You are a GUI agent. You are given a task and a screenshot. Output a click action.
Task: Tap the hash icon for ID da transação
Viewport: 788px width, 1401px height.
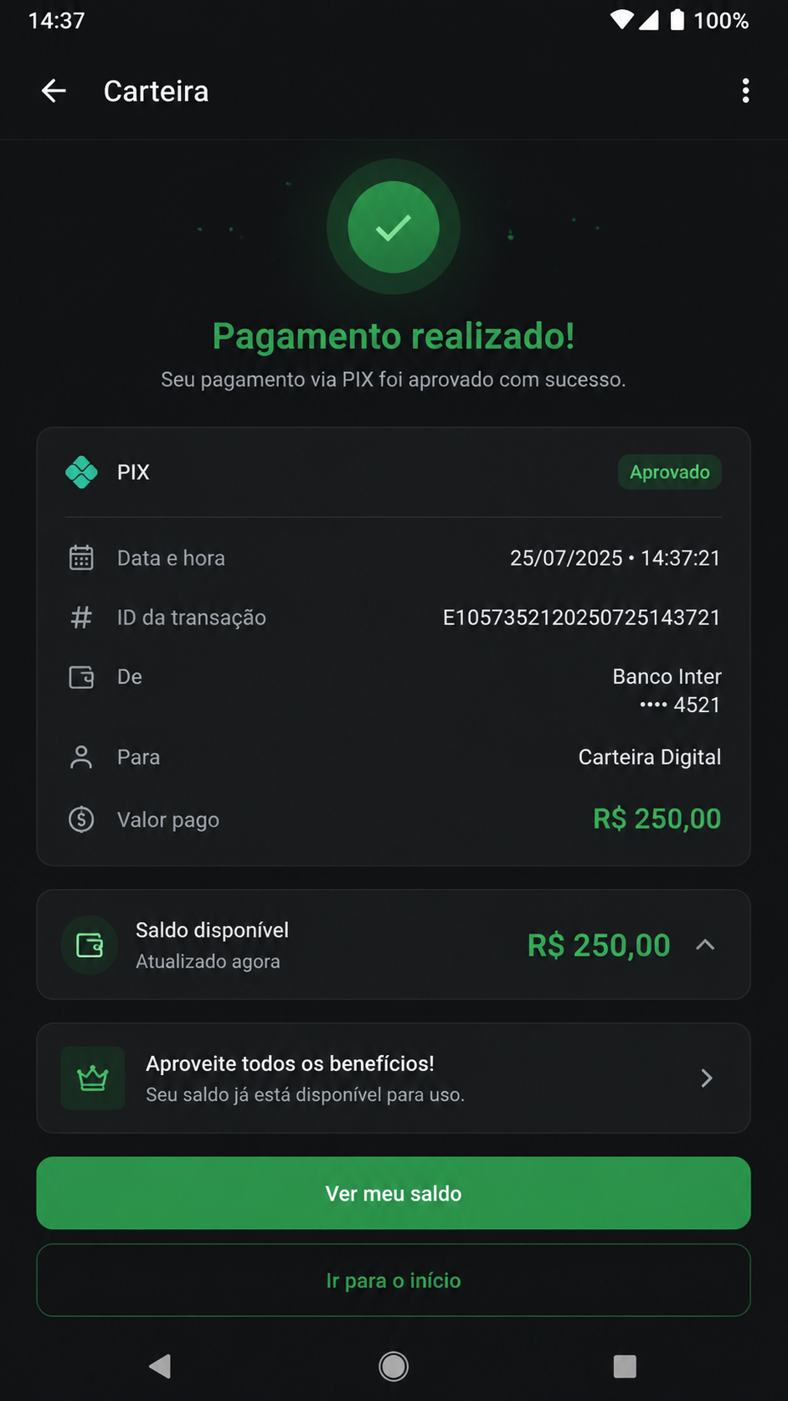click(x=81, y=618)
